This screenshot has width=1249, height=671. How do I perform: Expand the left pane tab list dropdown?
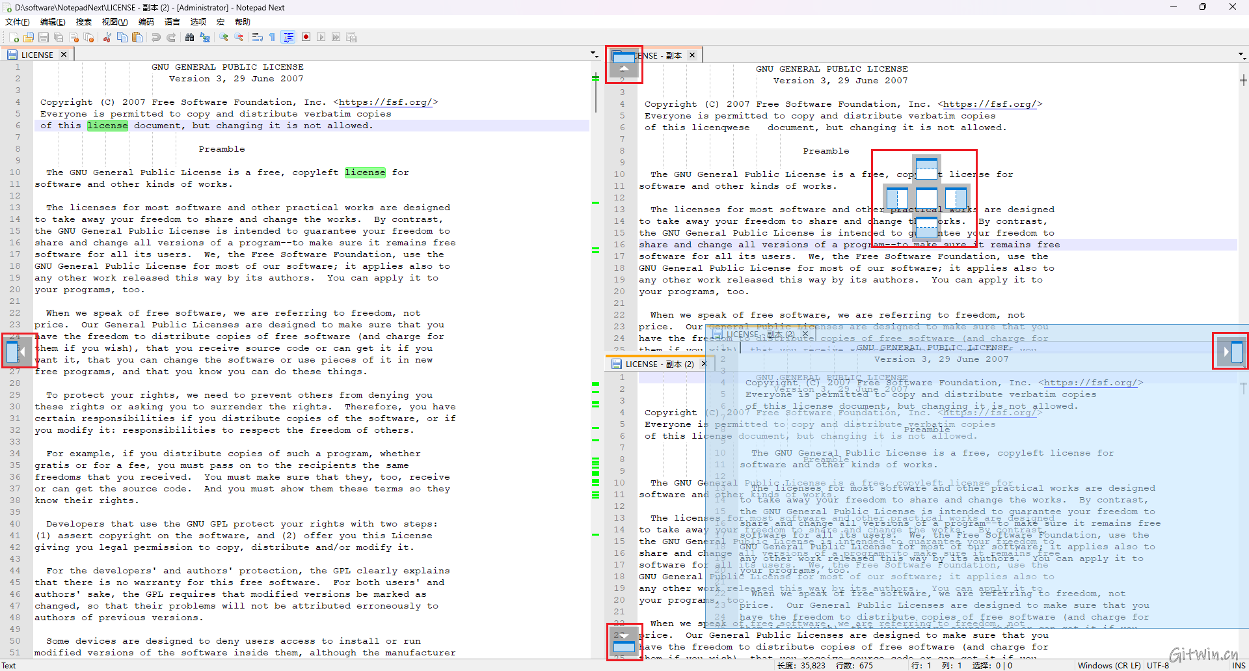[593, 55]
